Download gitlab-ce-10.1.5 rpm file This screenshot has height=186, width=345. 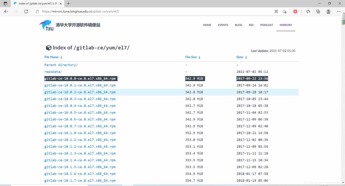click(x=80, y=167)
